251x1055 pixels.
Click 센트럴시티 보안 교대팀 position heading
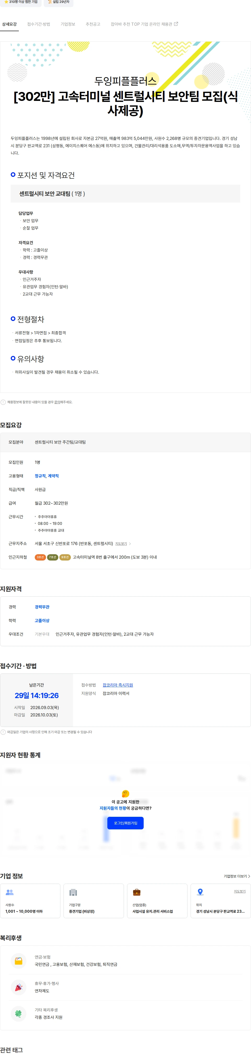(45, 194)
